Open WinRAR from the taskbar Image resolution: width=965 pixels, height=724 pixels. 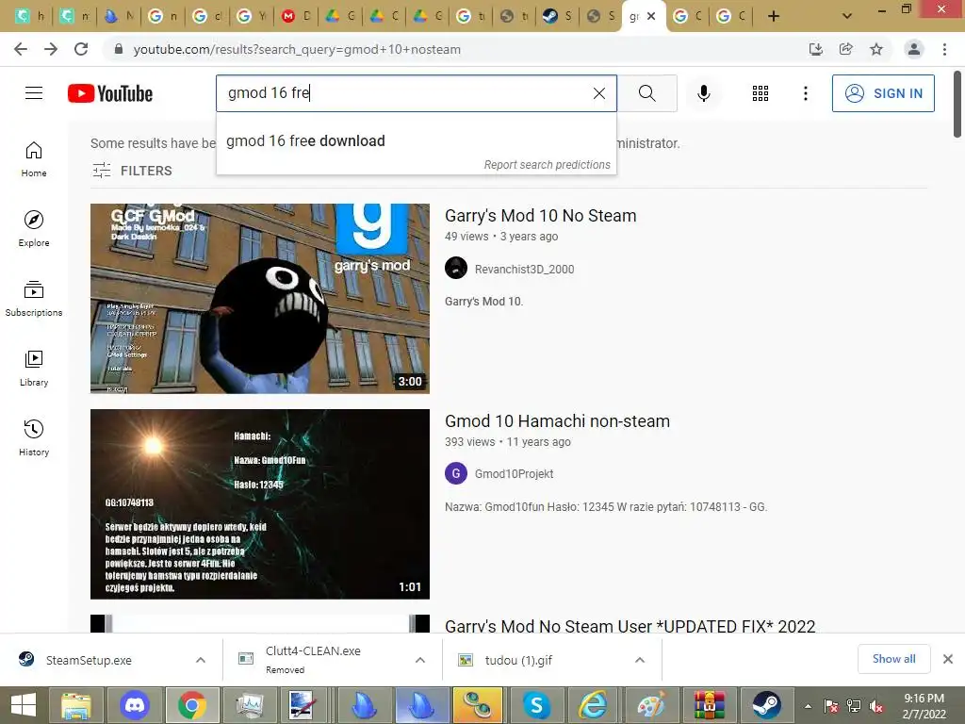tap(709, 705)
